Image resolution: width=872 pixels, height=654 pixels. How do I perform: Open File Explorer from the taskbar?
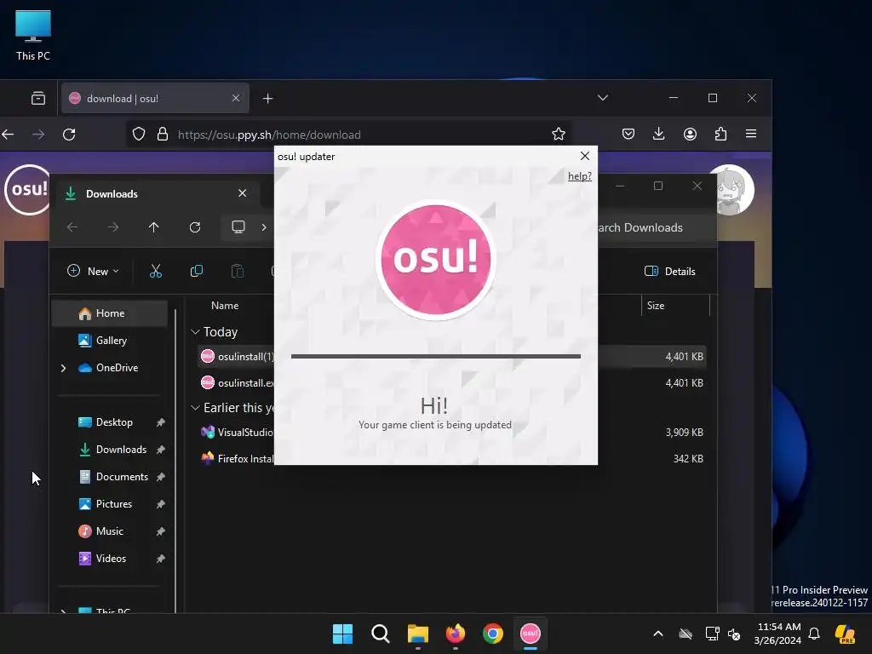[417, 634]
